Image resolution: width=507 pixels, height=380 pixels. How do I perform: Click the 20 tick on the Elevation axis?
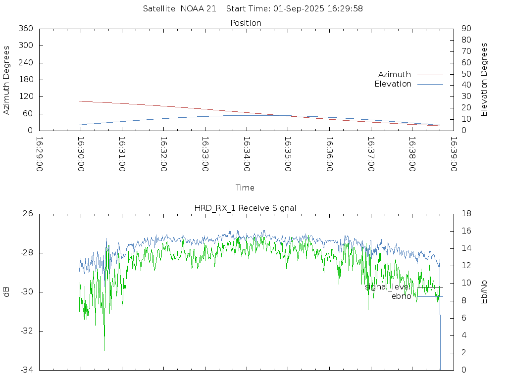(466, 108)
